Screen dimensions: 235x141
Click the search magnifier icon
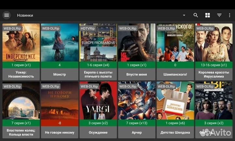pyautogui.click(x=196, y=15)
